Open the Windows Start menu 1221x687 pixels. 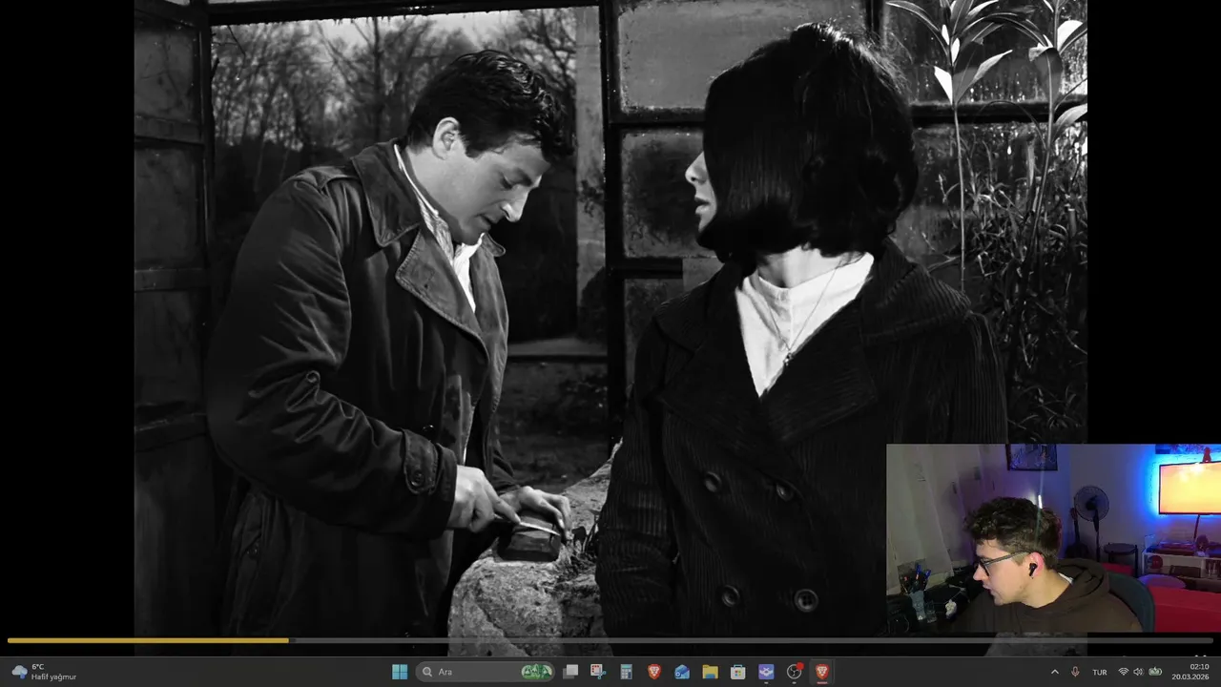click(400, 672)
